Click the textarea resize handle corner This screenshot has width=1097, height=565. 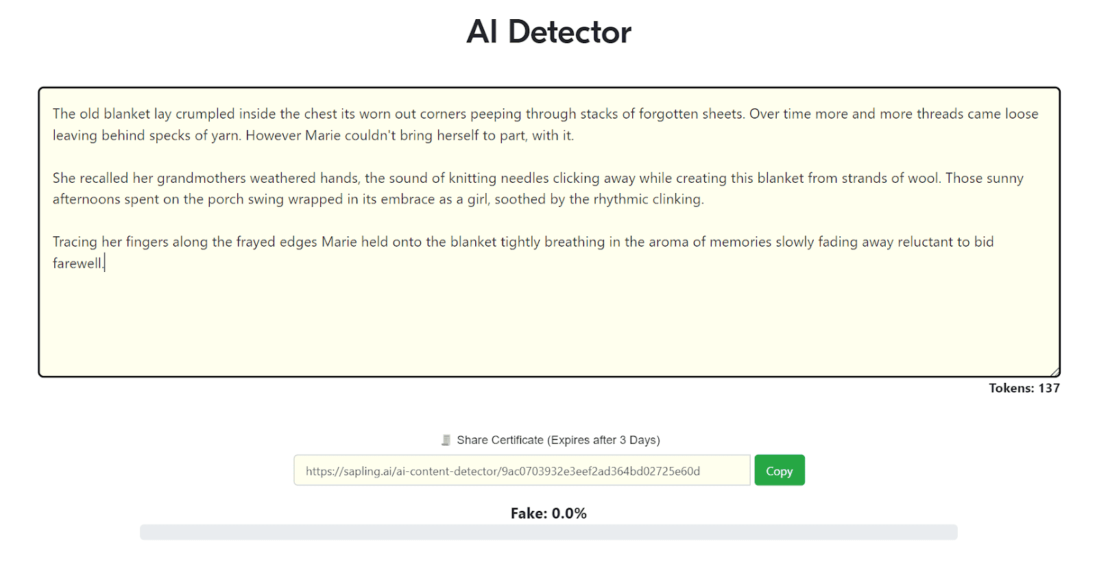tap(1054, 371)
